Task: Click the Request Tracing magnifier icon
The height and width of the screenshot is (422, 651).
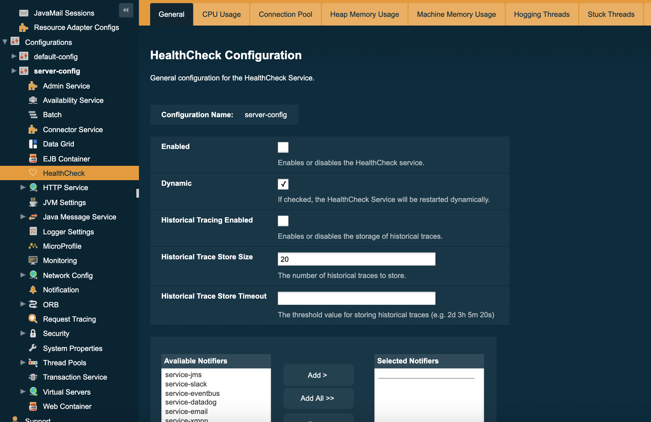Action: (33, 319)
